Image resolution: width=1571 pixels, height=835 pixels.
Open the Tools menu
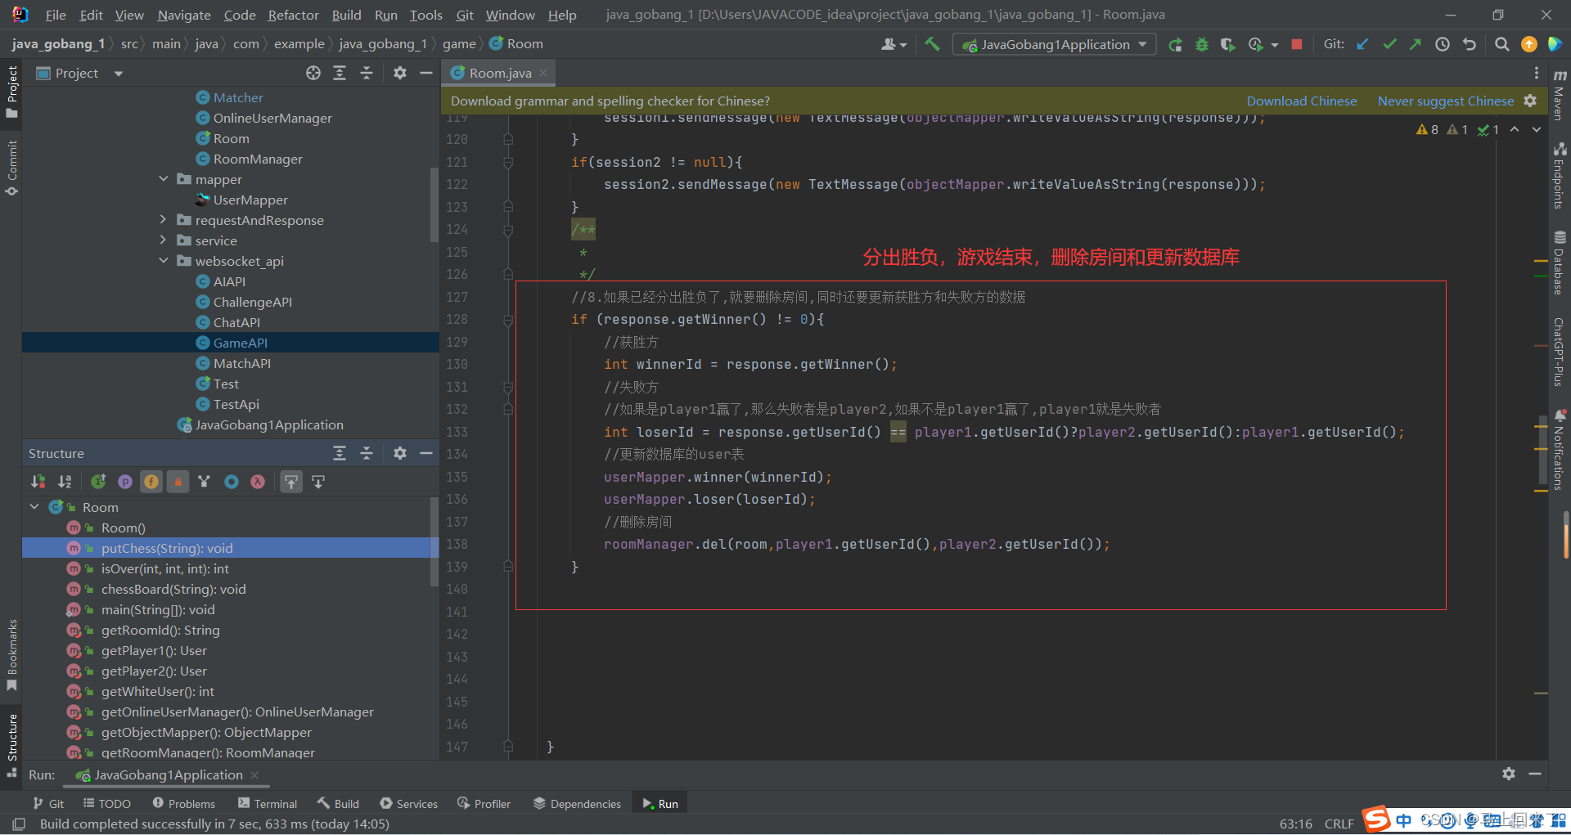pyautogui.click(x=425, y=15)
